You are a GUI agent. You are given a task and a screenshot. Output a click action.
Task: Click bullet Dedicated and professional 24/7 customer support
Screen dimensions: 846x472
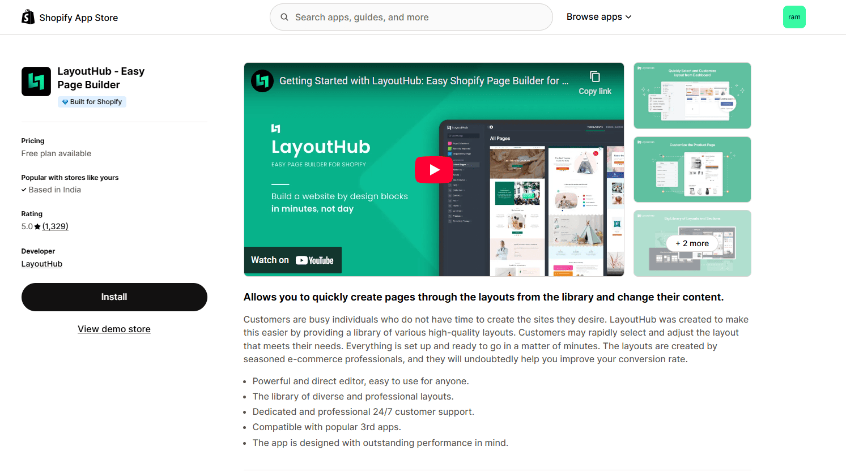(x=363, y=412)
